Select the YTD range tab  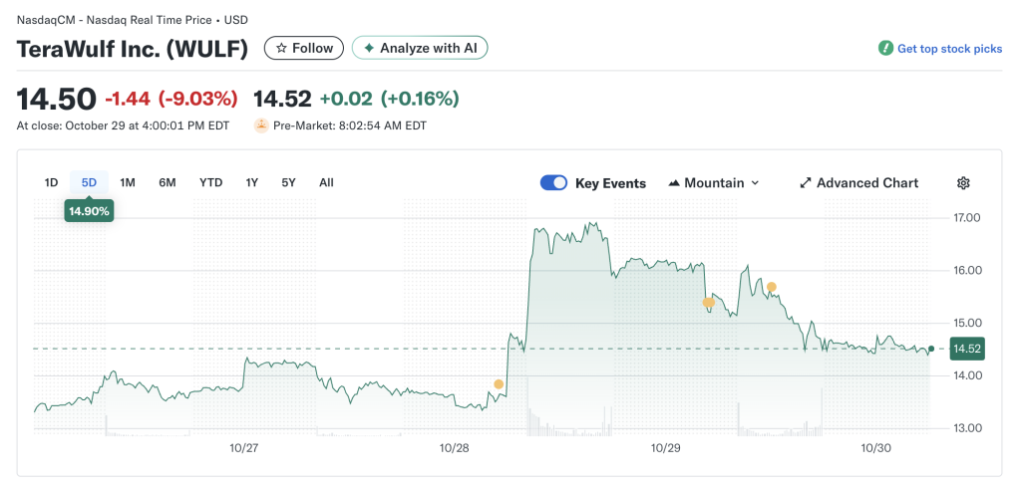(x=210, y=182)
